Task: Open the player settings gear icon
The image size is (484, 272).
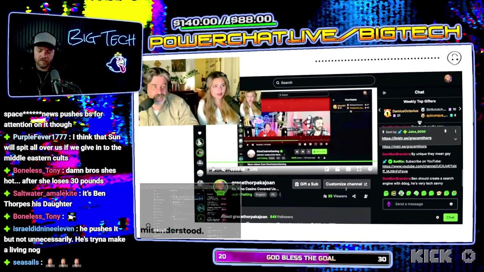Action: point(370,170)
